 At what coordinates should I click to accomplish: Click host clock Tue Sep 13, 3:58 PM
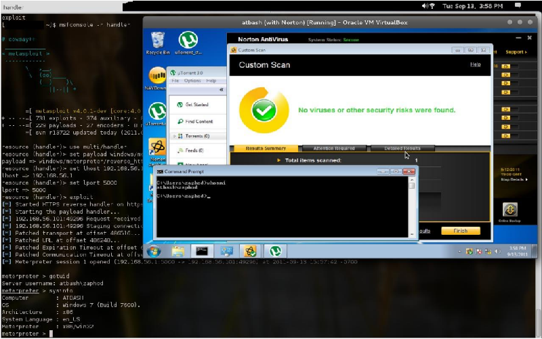(472, 6)
